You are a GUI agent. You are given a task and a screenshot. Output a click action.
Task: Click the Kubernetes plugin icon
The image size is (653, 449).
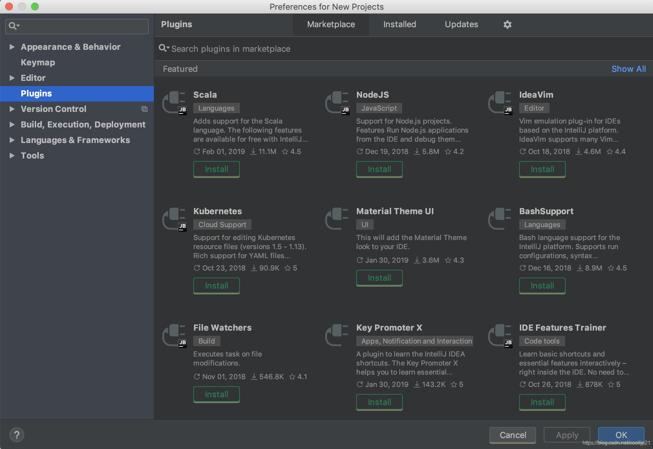(x=174, y=219)
